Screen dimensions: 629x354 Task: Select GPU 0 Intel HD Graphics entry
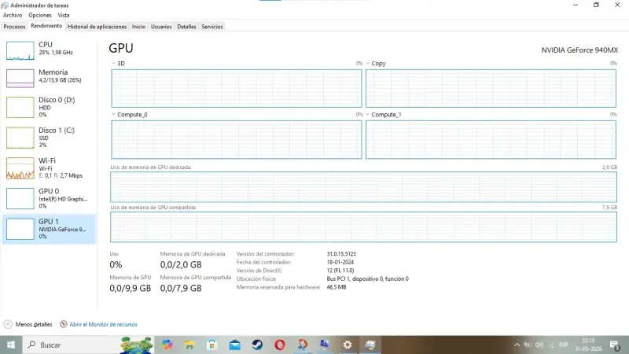point(49,198)
